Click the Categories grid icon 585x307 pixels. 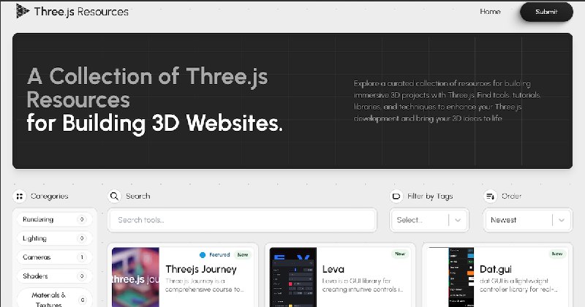[20, 196]
